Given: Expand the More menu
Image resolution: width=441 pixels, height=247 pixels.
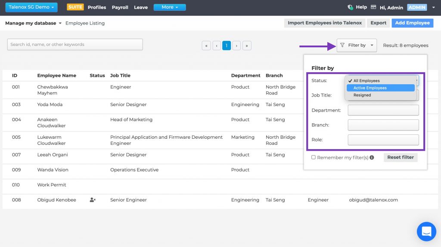Looking at the screenshot, I should (170, 7).
